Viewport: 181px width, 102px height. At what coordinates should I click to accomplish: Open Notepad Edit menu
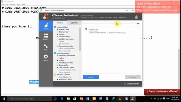(x=7, y=4)
